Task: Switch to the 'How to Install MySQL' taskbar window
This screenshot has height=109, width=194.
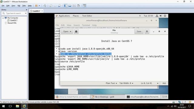Action: click(x=72, y=97)
